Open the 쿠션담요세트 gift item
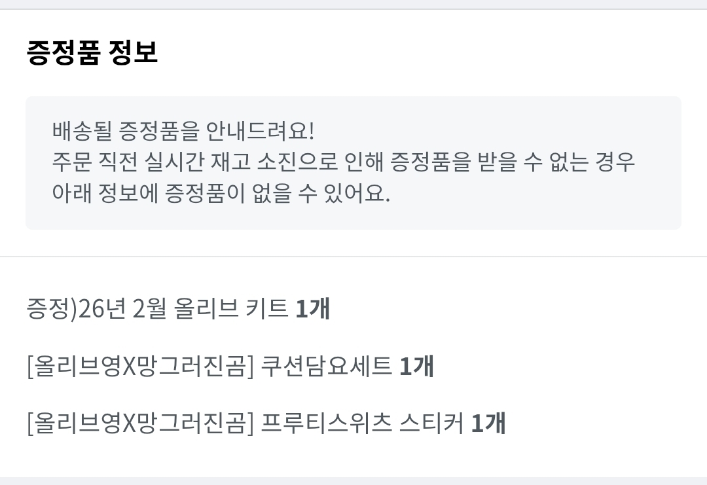 pos(326,366)
